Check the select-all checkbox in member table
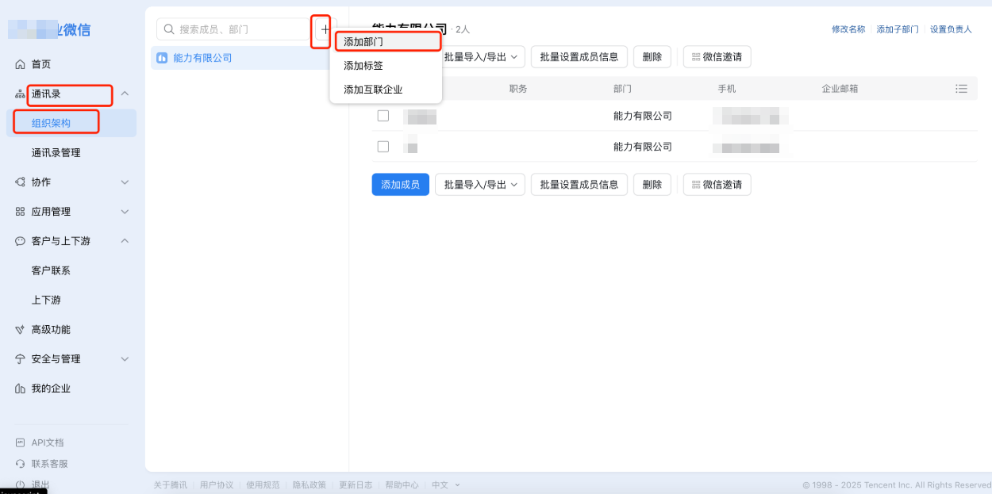 coord(383,88)
